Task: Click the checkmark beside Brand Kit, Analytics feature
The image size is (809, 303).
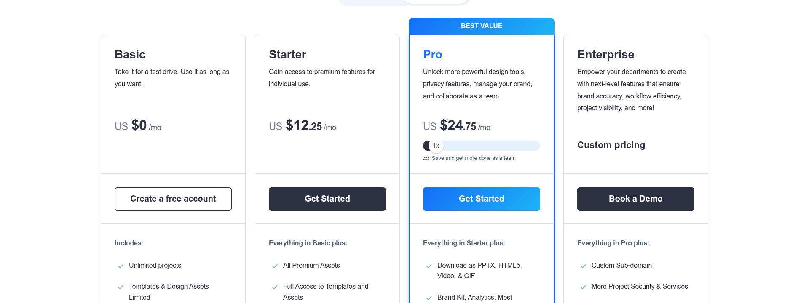Action: coord(429,297)
